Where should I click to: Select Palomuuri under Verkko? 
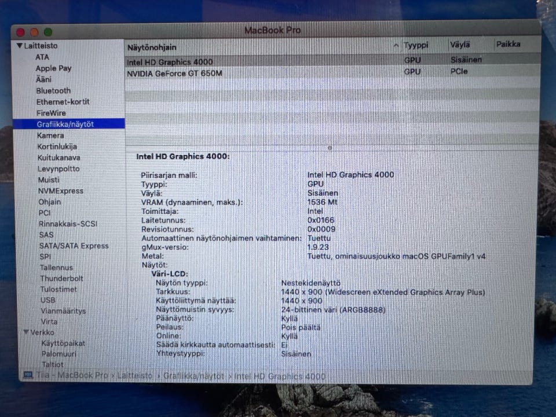tap(59, 354)
